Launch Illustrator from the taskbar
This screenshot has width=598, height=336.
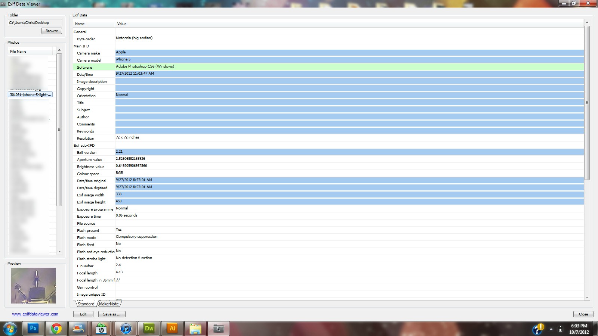[x=172, y=329]
